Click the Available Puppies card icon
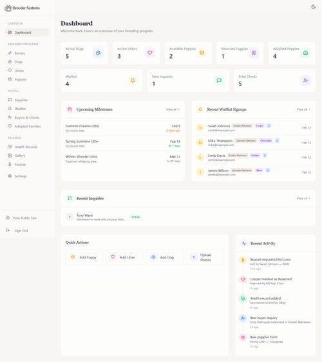322x362 pixels. click(x=202, y=53)
